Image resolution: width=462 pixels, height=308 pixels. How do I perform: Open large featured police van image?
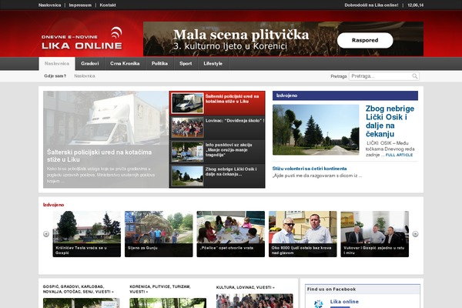pos(105,139)
